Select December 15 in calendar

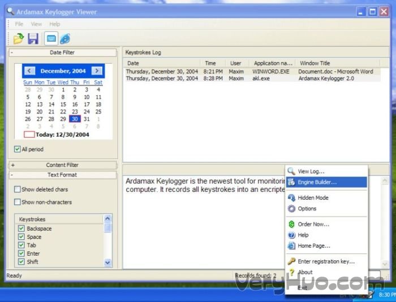pos(63,104)
